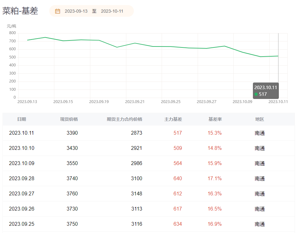
Task: Select the 地区 column header
Action: click(260, 119)
